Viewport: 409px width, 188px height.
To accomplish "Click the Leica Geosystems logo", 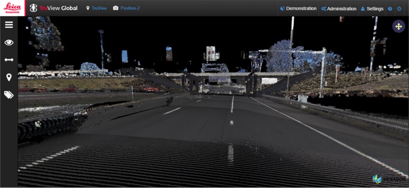I will pyautogui.click(x=12, y=8).
